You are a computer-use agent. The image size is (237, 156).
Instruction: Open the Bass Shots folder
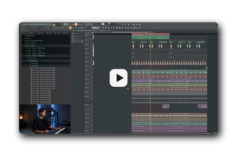tap(32, 58)
